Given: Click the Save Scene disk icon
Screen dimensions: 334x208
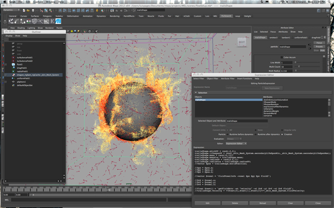Looking at the screenshot, I should tap(33, 10).
